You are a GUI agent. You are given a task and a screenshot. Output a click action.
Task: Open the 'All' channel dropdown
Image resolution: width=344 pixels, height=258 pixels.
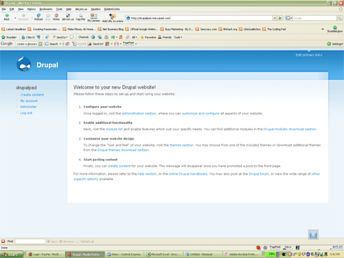[x=134, y=37]
